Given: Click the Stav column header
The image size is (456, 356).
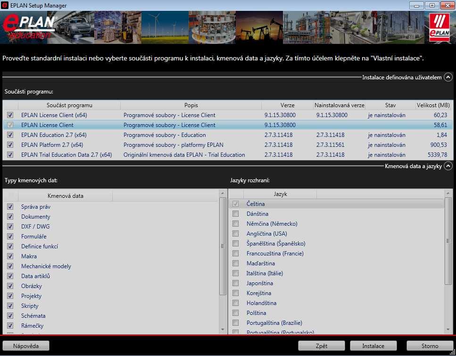Looking at the screenshot, I should [390, 105].
